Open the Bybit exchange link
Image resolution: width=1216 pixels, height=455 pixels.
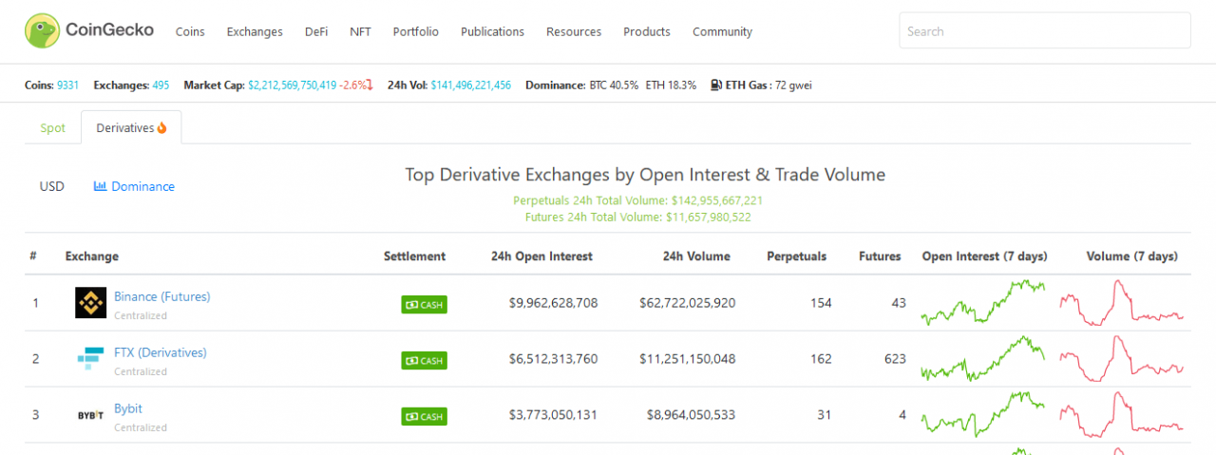128,408
